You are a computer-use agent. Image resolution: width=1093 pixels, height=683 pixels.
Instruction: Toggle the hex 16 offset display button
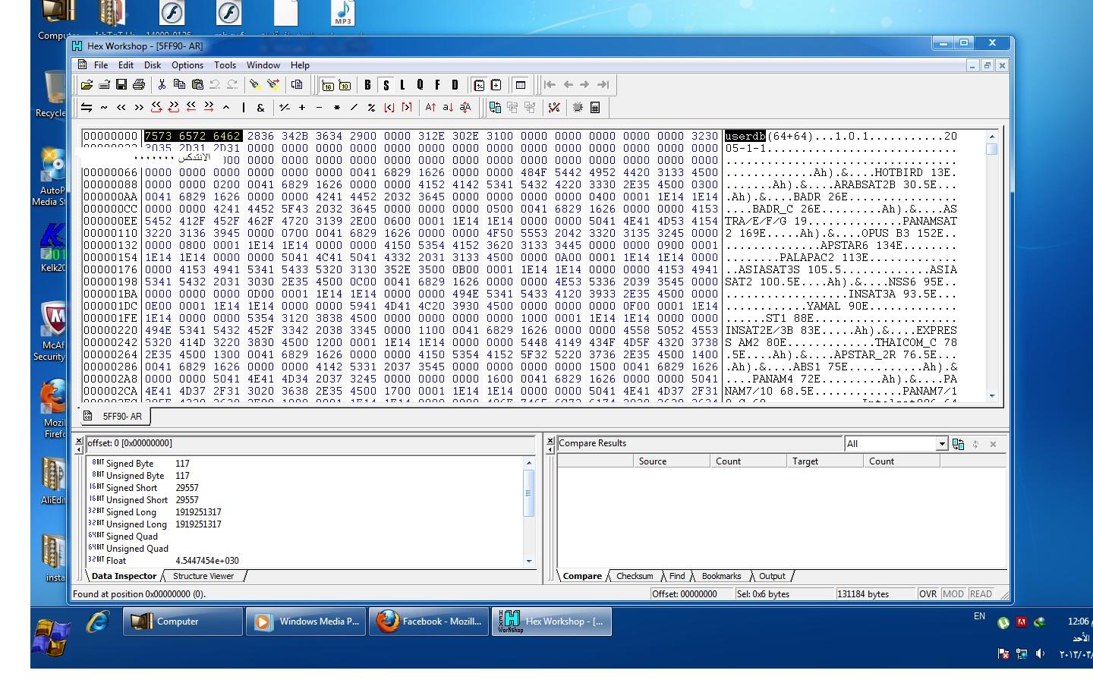327,85
